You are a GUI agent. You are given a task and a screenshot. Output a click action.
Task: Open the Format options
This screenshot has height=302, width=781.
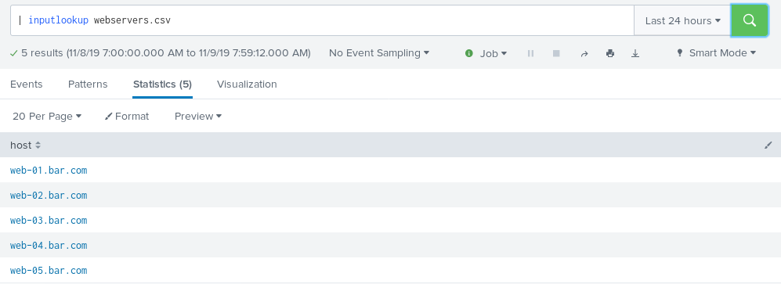point(127,116)
